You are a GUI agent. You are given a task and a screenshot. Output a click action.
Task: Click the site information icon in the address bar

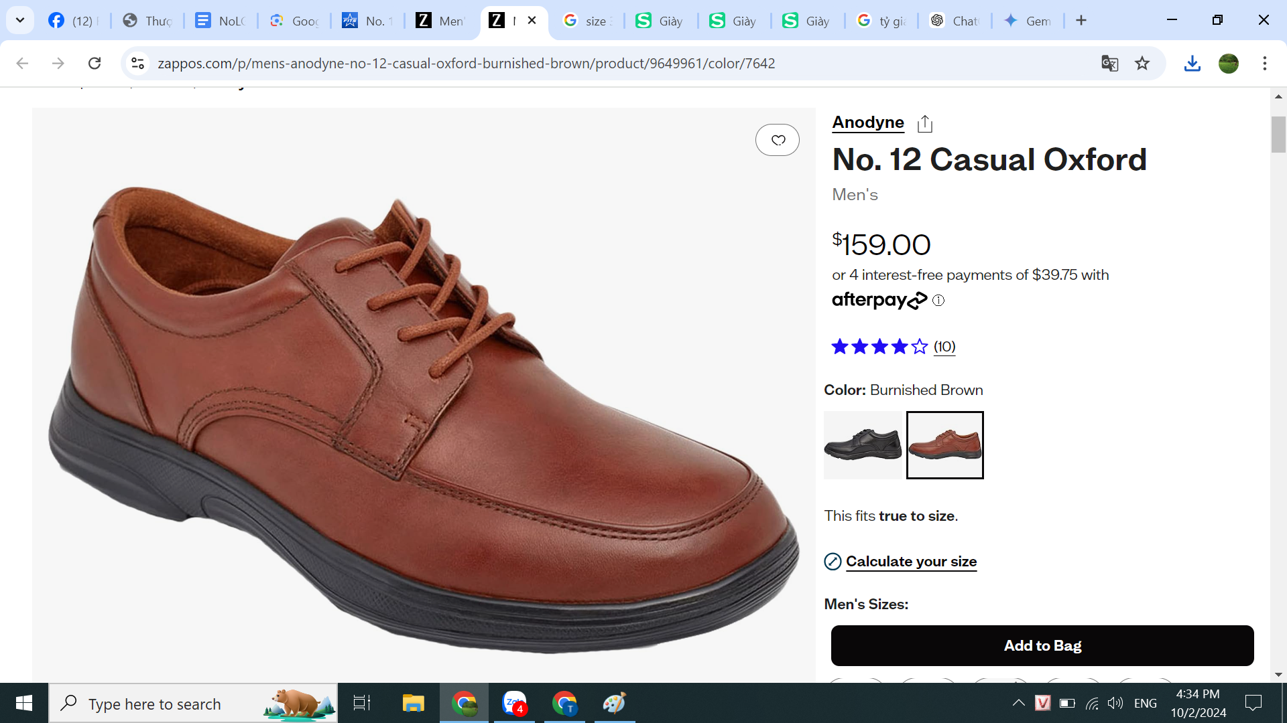click(137, 64)
